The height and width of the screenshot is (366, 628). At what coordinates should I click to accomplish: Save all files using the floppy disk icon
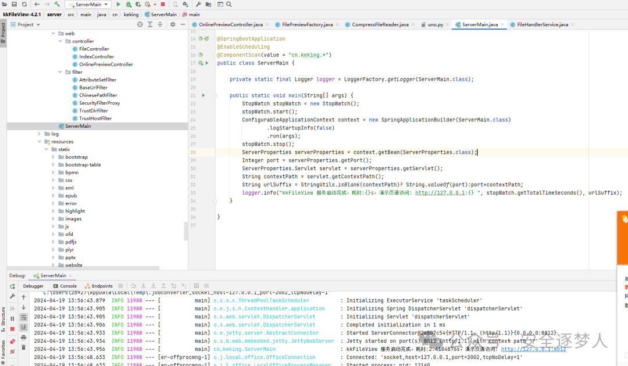(x=14, y=5)
